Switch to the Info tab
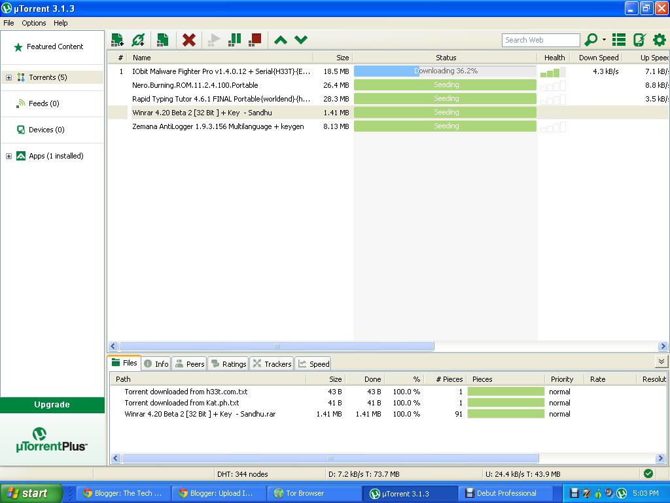This screenshot has width=670, height=503. tap(156, 364)
